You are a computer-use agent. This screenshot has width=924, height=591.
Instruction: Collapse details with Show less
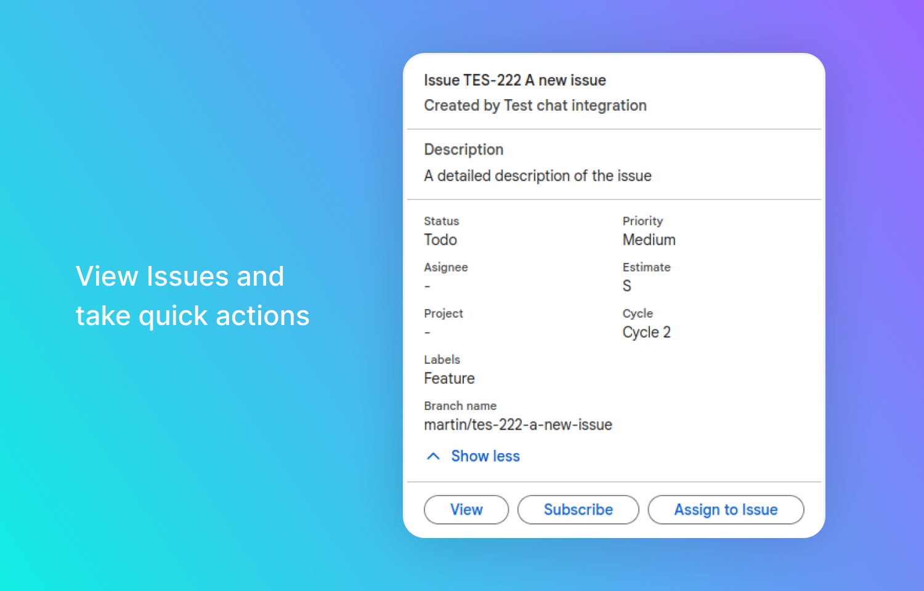[x=472, y=456]
